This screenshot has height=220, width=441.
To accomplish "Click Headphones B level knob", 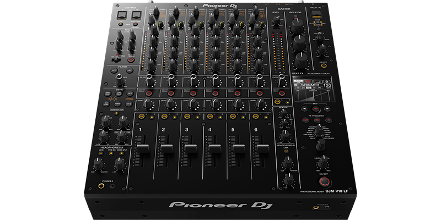I will [289, 180].
